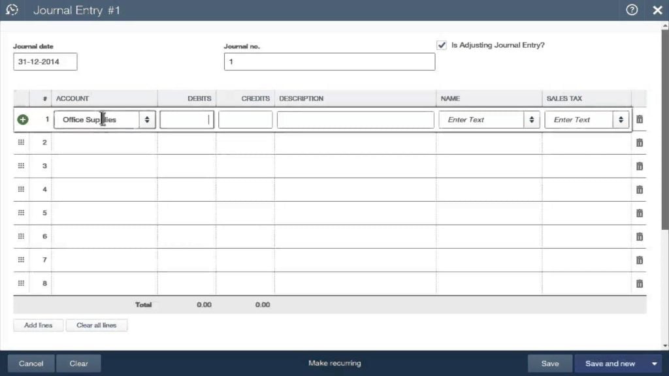Delete line 1 using its trash icon
The image size is (669, 376).
[640, 119]
